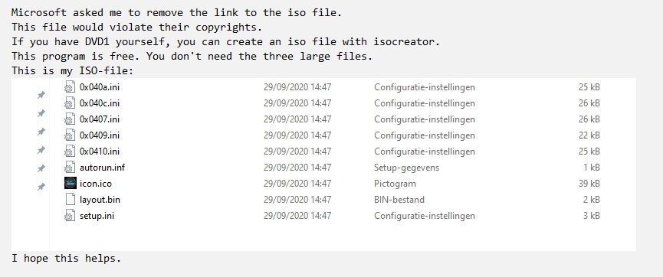Click the autorun.inf file icon
The image size is (663, 277).
70,168
